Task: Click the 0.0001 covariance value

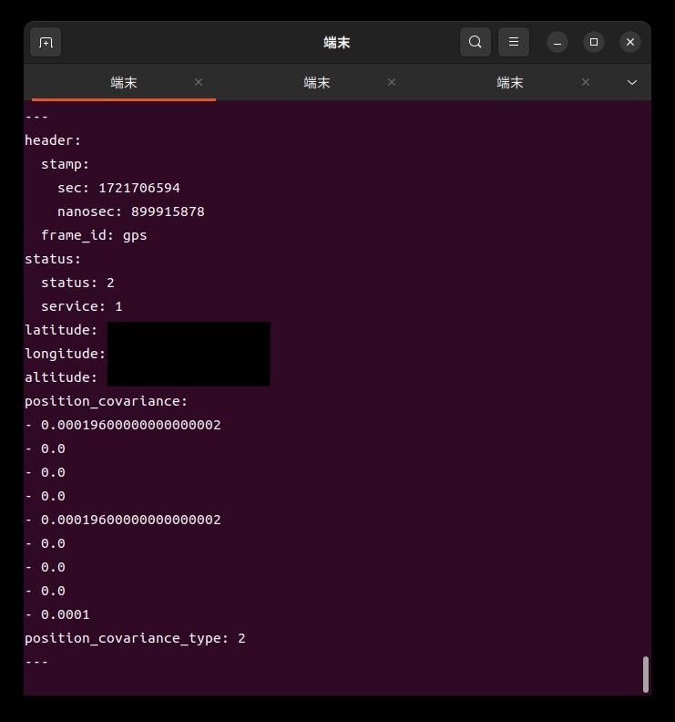Action: point(66,614)
